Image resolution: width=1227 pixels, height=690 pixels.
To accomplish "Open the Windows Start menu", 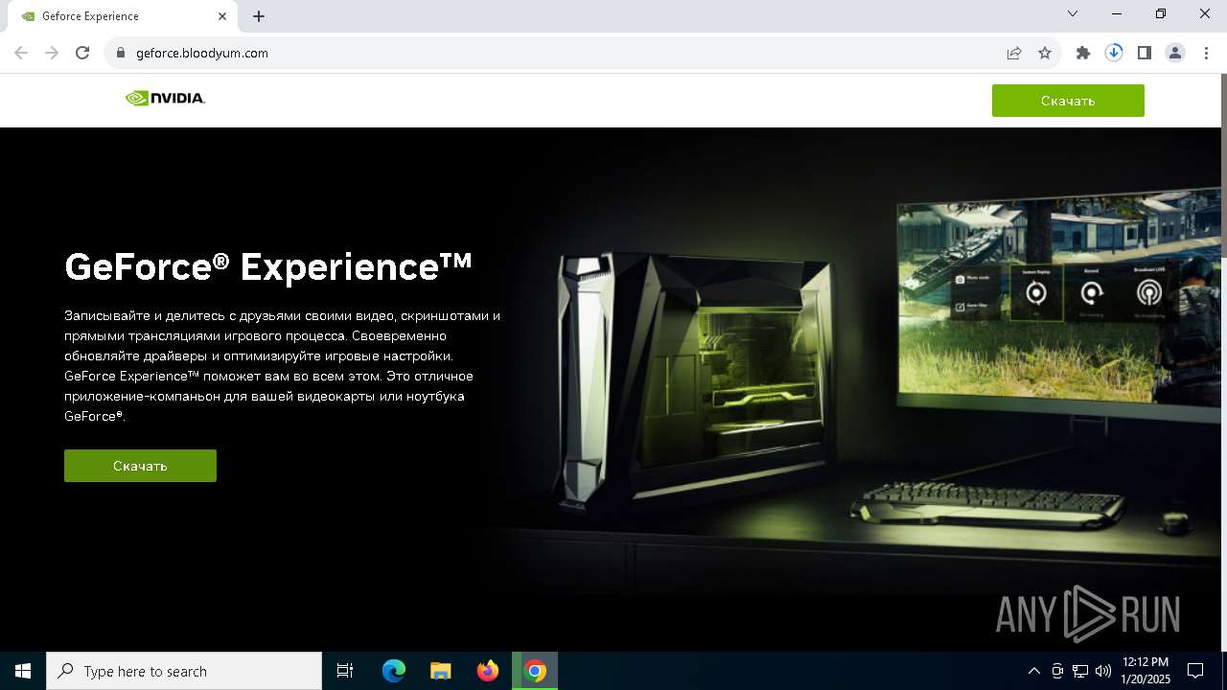I will [x=23, y=671].
